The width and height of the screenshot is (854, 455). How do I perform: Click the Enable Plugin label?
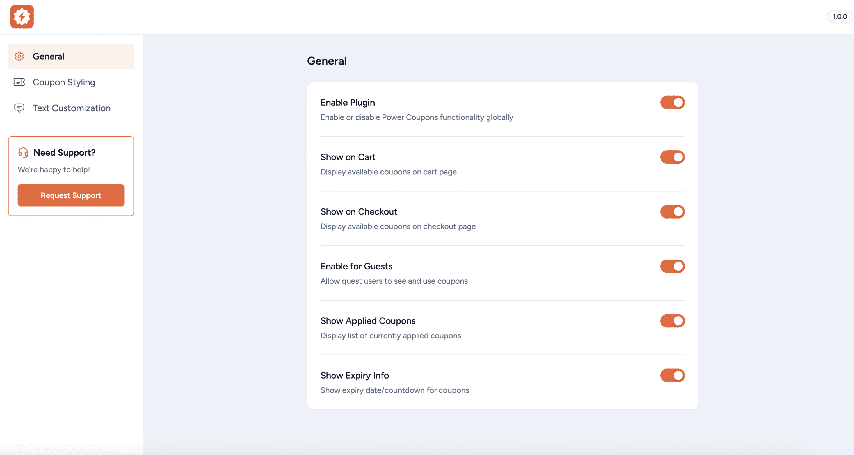[348, 103]
